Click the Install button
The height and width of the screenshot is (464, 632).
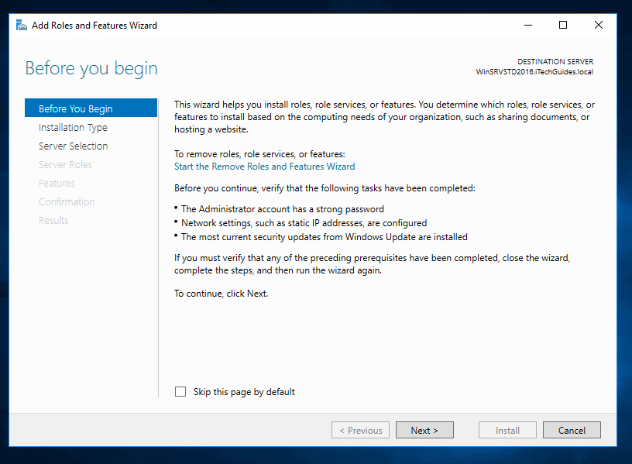point(507,430)
